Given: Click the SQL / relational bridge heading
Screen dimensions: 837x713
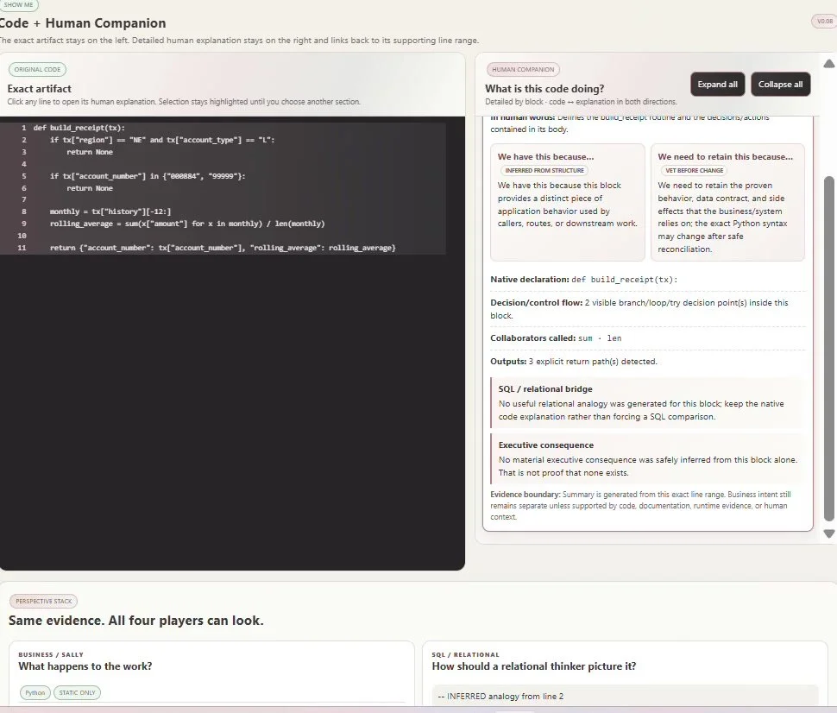Looking at the screenshot, I should [x=545, y=388].
